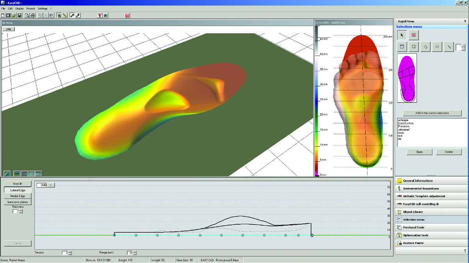
Task: Click the pencil tool in the toolbar
Action: pyautogui.click(x=65, y=15)
